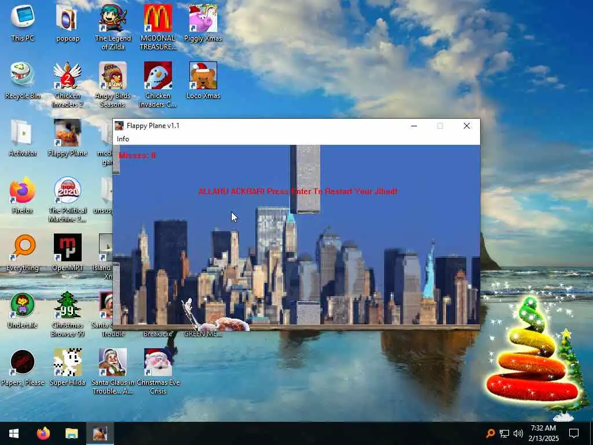Close the Flappy Plane v1.1 window
Viewport: 593px width, 445px height.
(467, 126)
